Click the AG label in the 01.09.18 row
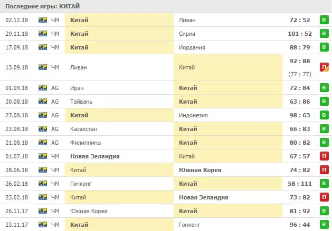Screen dimensions: 332x231 [55, 88]
